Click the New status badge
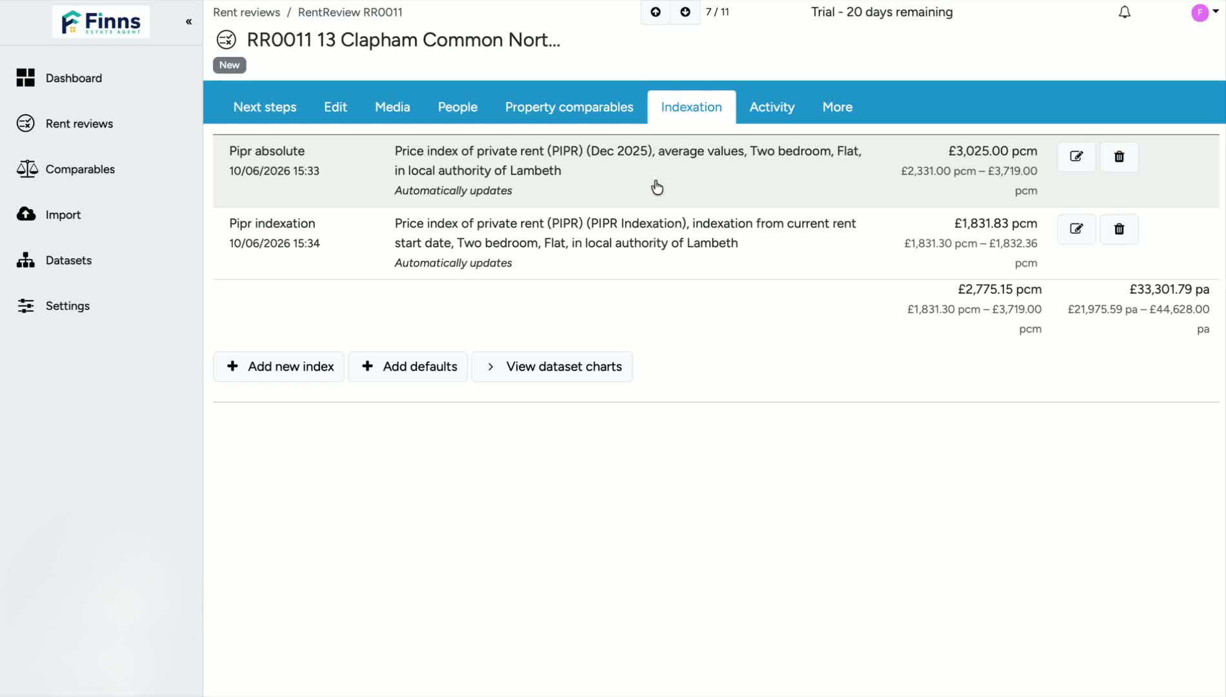Image resolution: width=1226 pixels, height=697 pixels. 229,65
